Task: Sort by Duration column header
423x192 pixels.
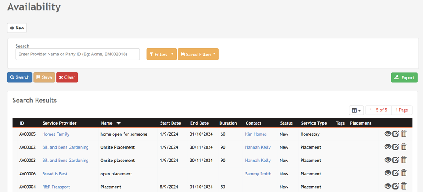Action: click(x=228, y=123)
